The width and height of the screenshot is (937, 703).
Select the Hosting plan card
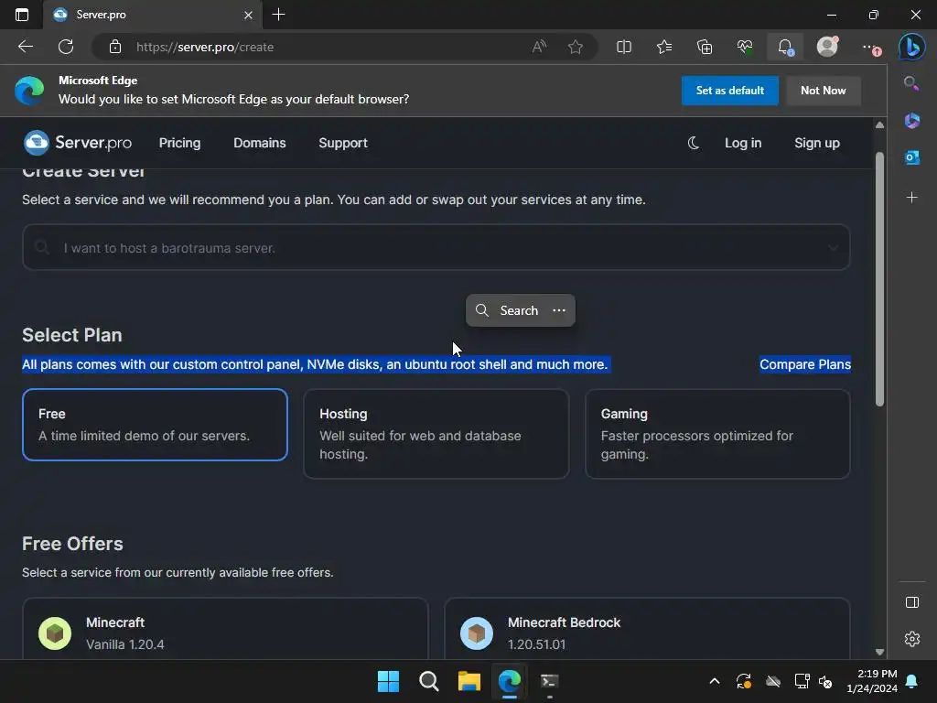point(436,434)
